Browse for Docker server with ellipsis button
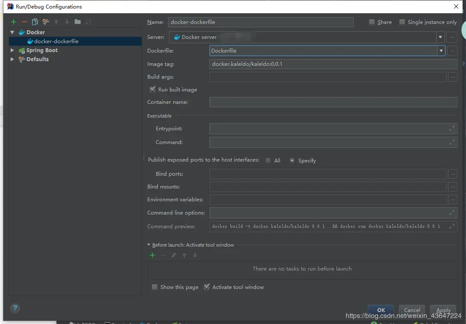 point(452,37)
